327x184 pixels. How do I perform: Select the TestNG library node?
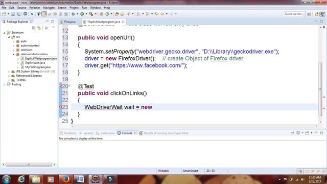pyautogui.click(x=21, y=80)
